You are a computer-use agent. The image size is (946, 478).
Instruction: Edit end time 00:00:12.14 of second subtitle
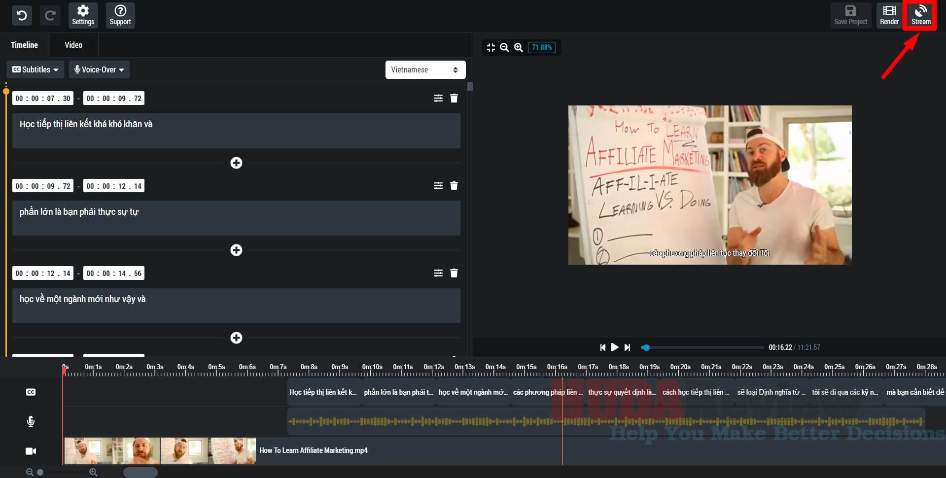point(114,186)
